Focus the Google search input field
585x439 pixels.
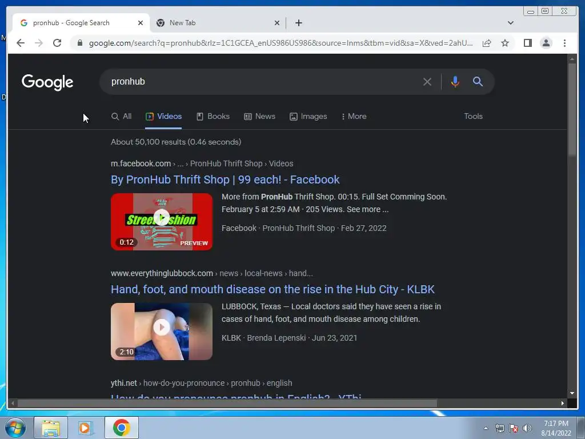pos(261,81)
